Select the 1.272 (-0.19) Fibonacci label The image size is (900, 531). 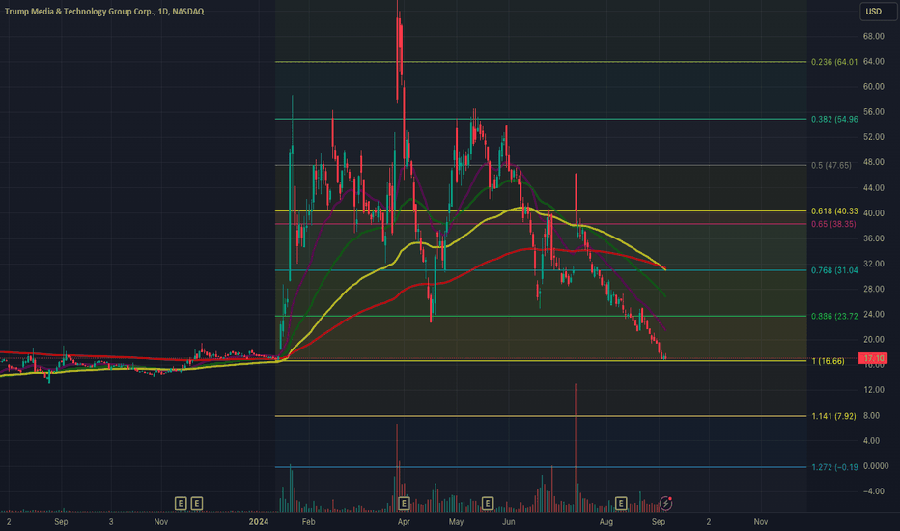pyautogui.click(x=834, y=467)
